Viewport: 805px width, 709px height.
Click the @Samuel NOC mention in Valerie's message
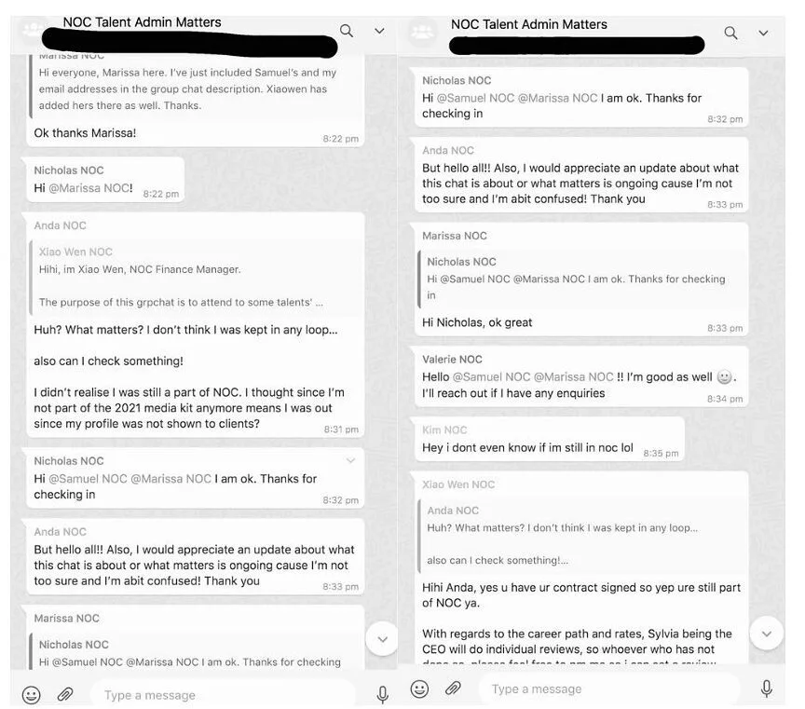click(x=491, y=377)
